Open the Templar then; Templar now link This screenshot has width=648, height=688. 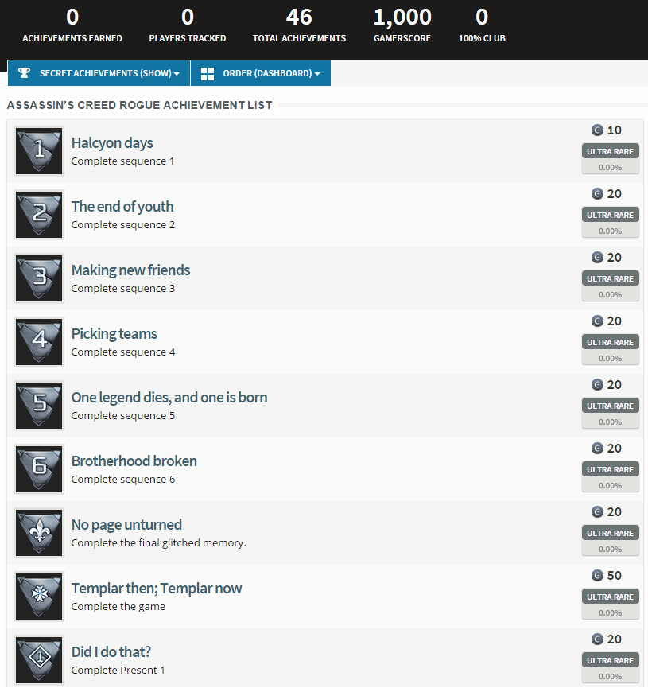157,589
